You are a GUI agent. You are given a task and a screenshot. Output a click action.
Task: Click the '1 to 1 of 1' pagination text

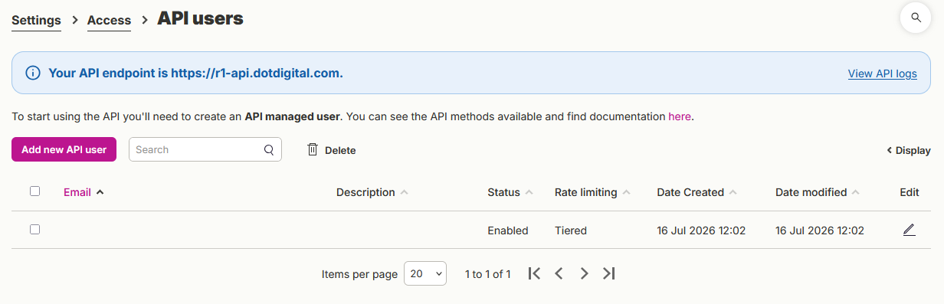tap(487, 273)
